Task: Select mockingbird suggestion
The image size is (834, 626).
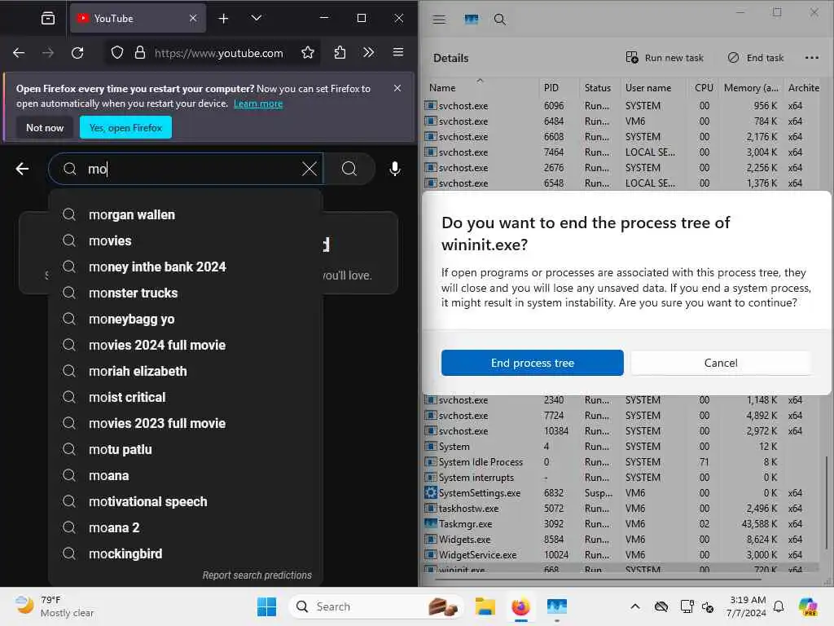Action: 186,553
